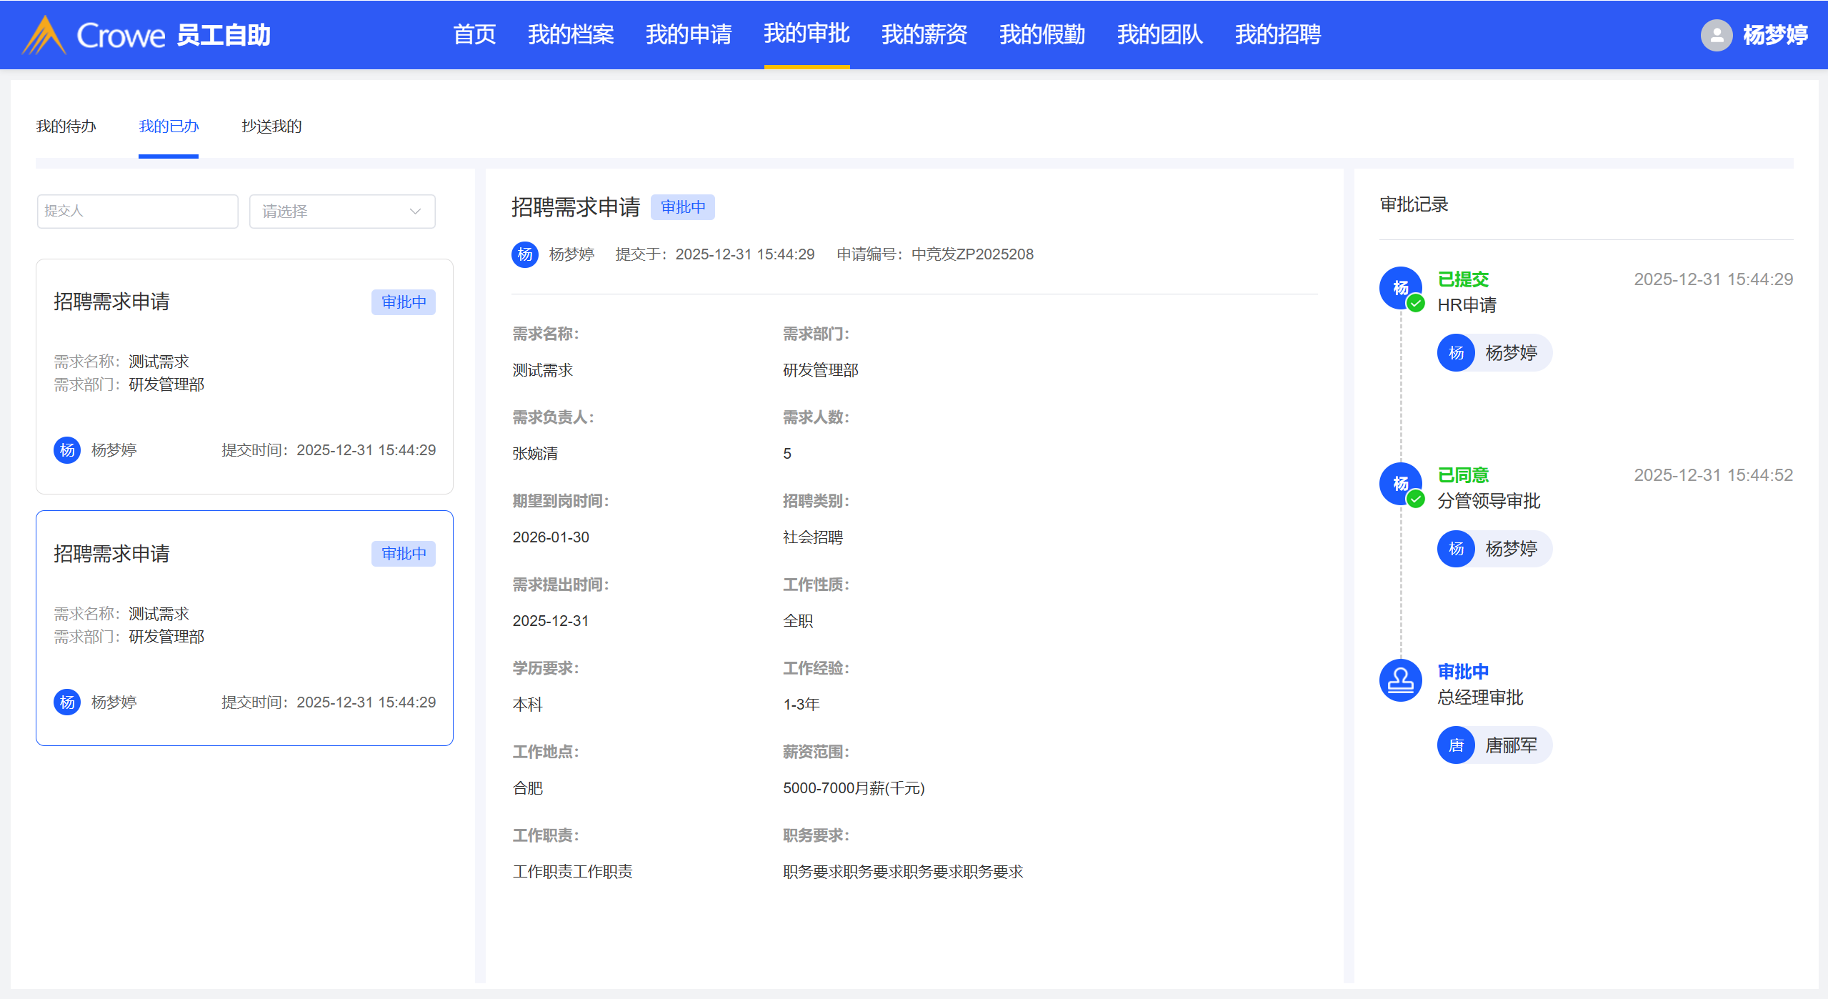Click the submitter avatar in application header
The height and width of the screenshot is (999, 1828).
[525, 254]
